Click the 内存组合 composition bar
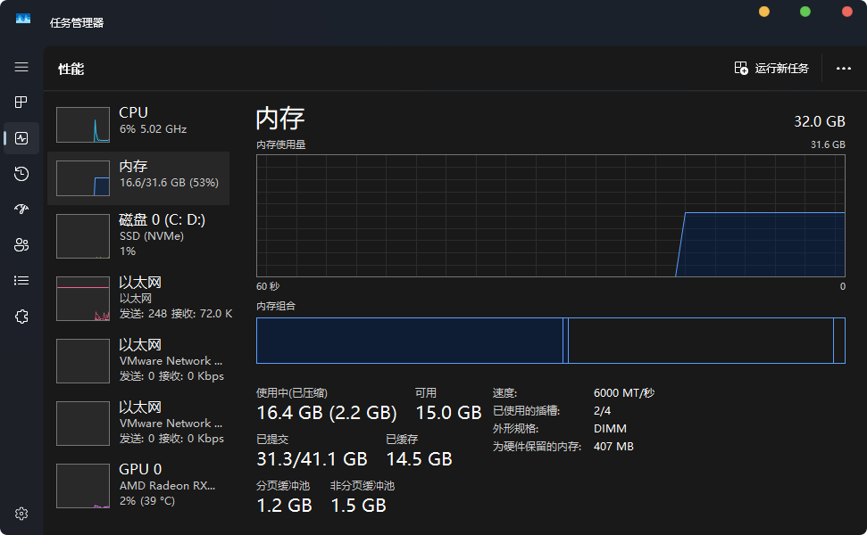The height and width of the screenshot is (535, 867). [550, 340]
